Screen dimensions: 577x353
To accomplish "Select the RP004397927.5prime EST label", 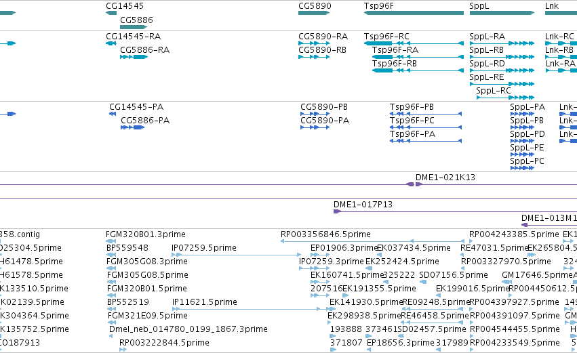I will click(515, 303).
